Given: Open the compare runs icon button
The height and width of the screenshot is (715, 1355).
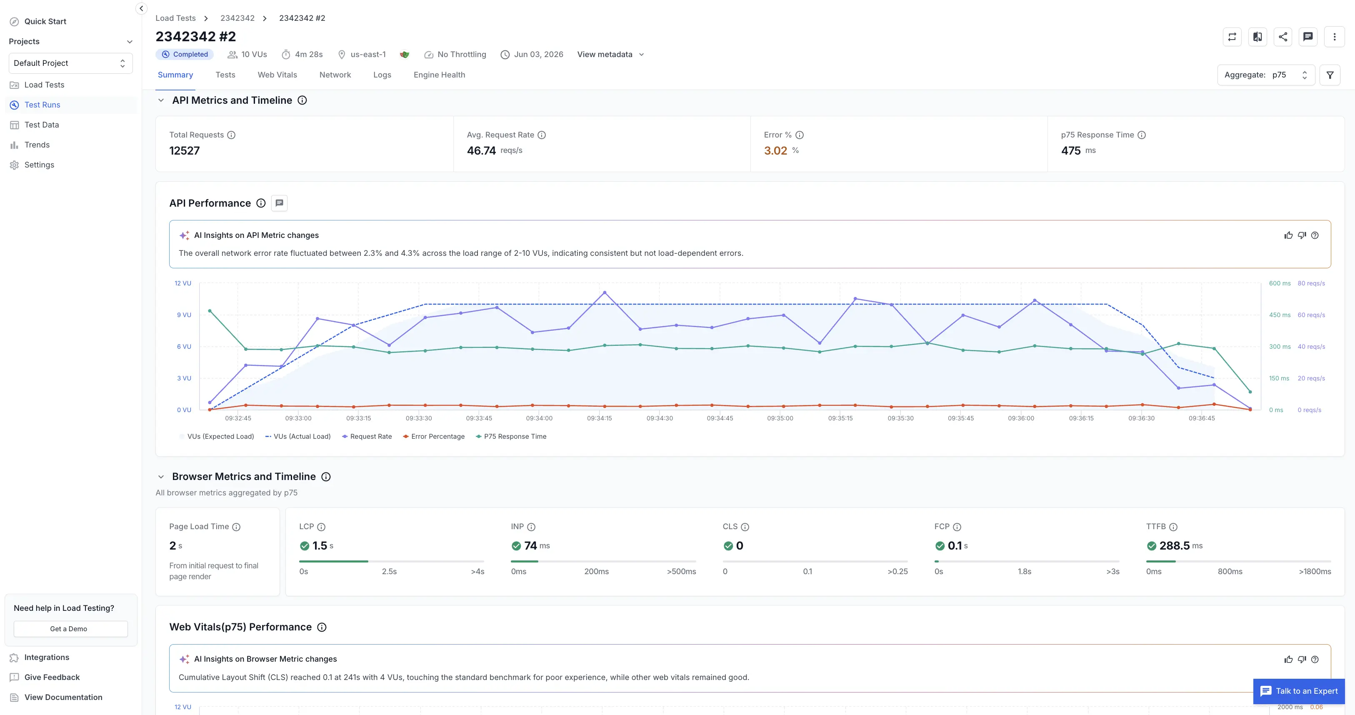Looking at the screenshot, I should pos(1257,37).
